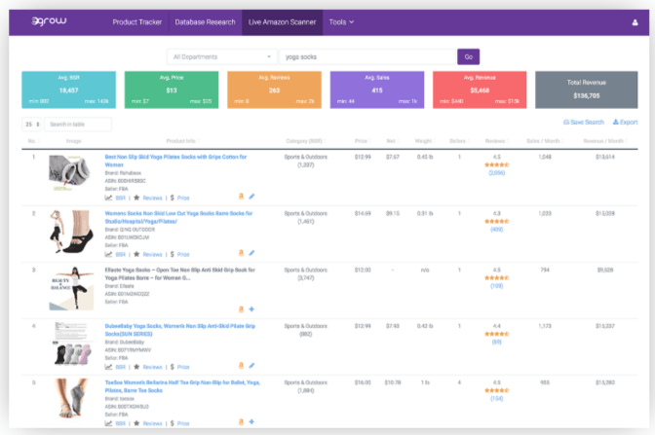Click the Go search button
The image size is (655, 435).
click(x=468, y=56)
